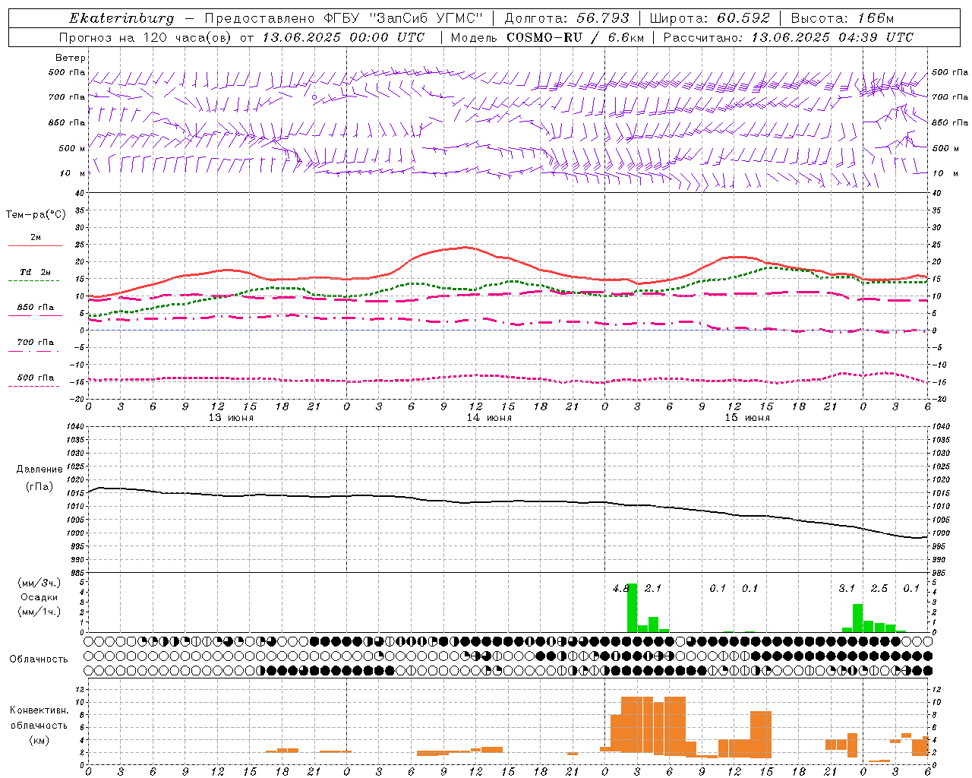
Task: Click the 'Конвективн.' convective cloud label
Action: click(x=39, y=710)
